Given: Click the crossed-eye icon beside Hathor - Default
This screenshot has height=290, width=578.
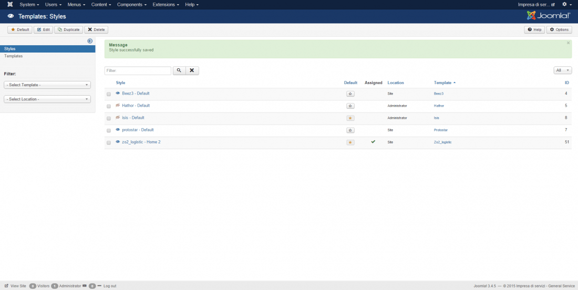Looking at the screenshot, I should [x=118, y=106].
